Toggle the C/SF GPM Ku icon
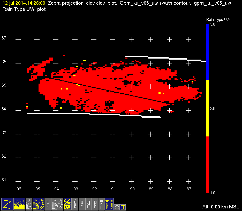The width and height of the screenshot is (242, 211). point(67,204)
